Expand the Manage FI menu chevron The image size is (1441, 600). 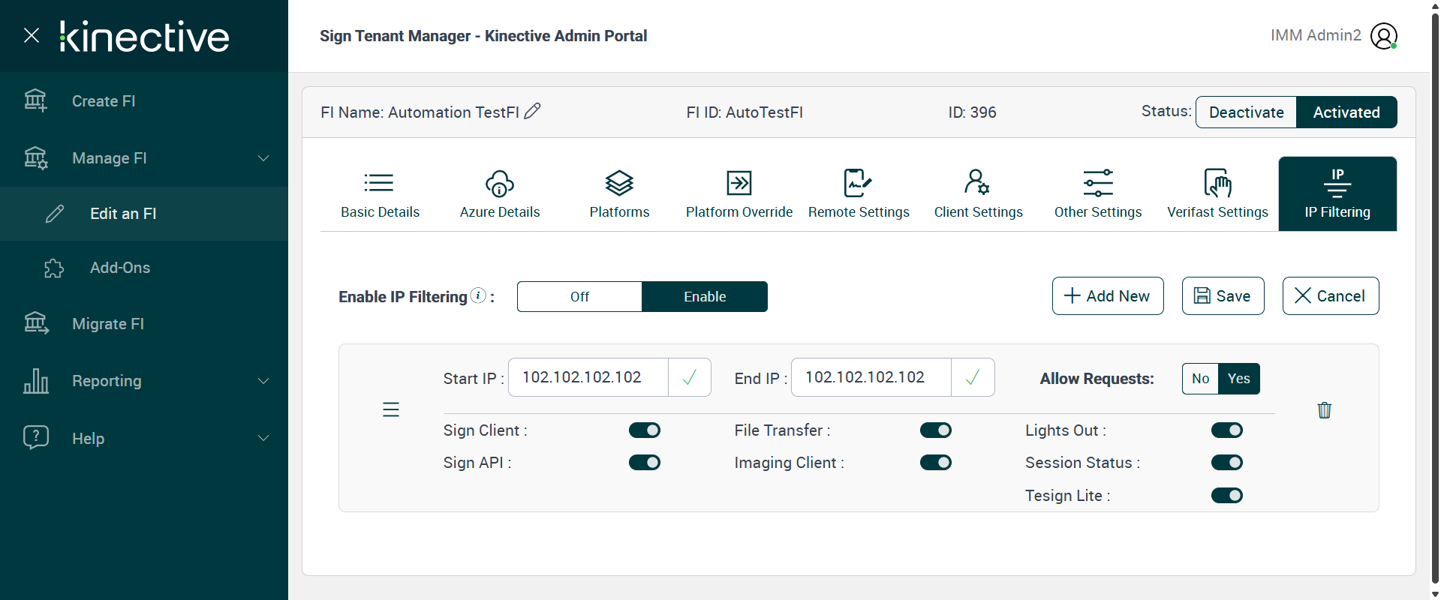pyautogui.click(x=263, y=158)
